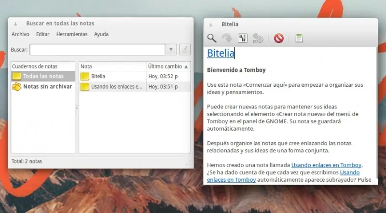Open the Buscar history dropdown arrow
The image size is (386, 213).
pos(171,50)
